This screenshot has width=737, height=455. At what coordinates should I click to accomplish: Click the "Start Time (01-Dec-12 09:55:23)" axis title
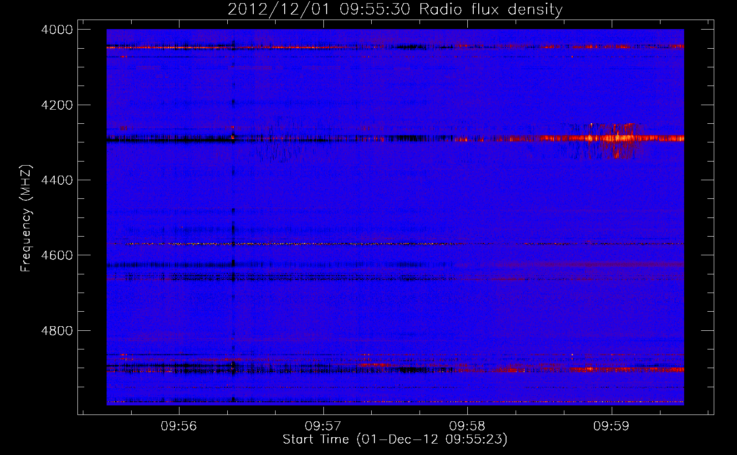tap(395, 440)
